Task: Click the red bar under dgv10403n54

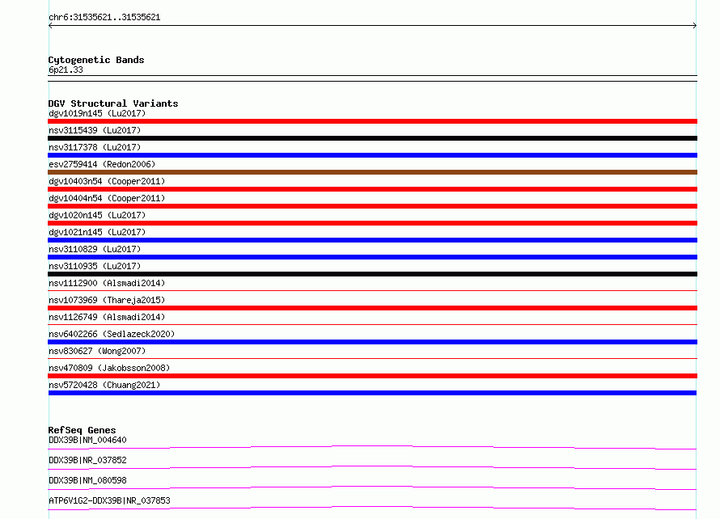Action: click(372, 189)
